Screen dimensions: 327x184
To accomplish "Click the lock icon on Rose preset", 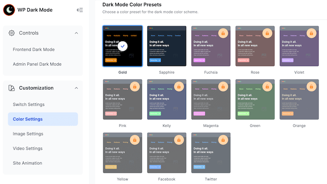I will (x=267, y=33).
